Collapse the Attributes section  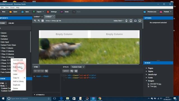pyautogui.click(x=35, y=95)
